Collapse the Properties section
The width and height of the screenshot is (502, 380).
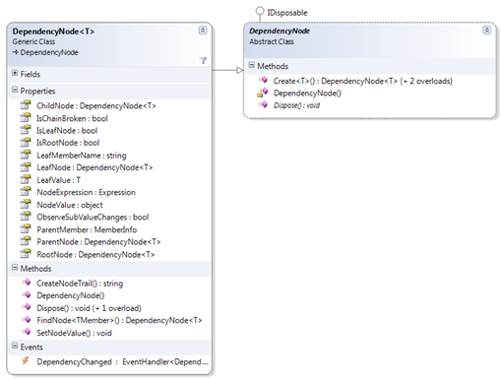pos(15,90)
